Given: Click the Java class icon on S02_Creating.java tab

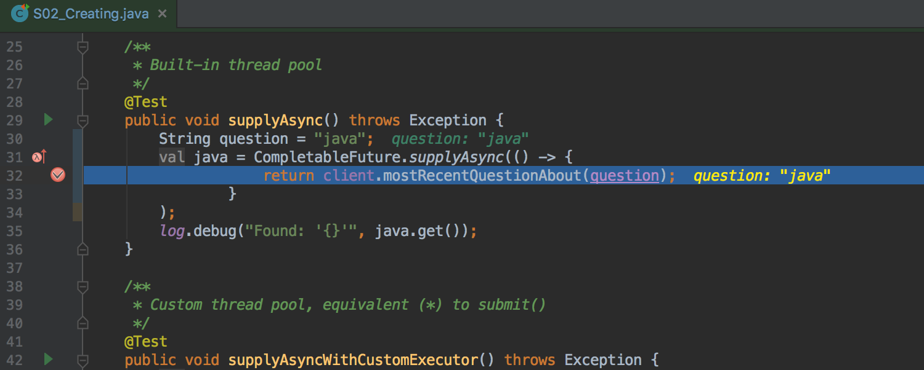Looking at the screenshot, I should pyautogui.click(x=20, y=13).
